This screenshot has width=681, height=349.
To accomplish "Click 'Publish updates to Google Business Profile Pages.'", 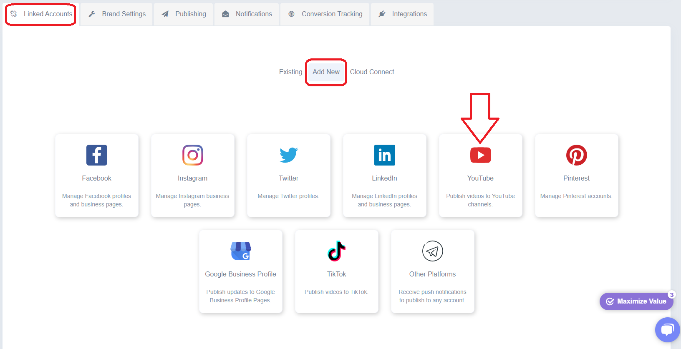I will [x=241, y=296].
